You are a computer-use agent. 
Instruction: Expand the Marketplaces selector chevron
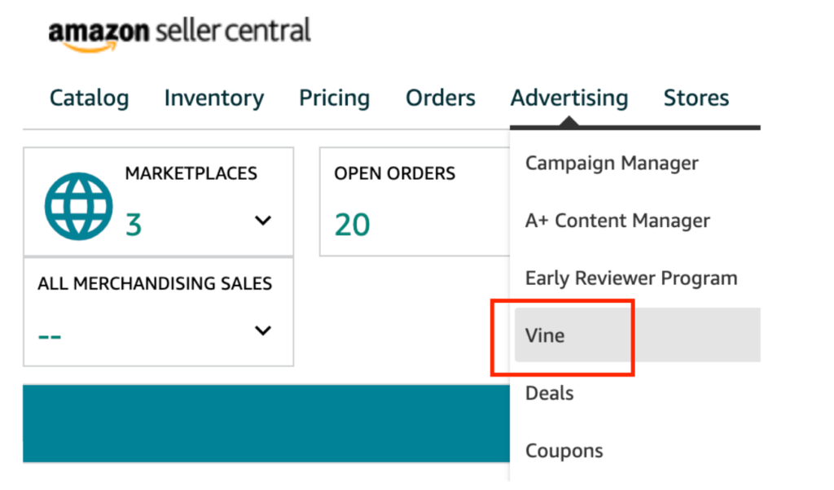262,220
